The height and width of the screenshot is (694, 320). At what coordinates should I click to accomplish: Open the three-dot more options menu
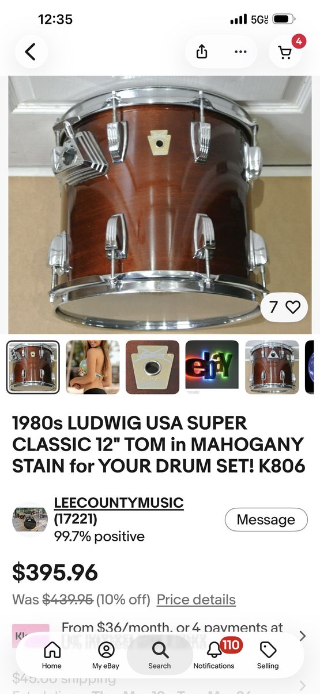point(240,51)
